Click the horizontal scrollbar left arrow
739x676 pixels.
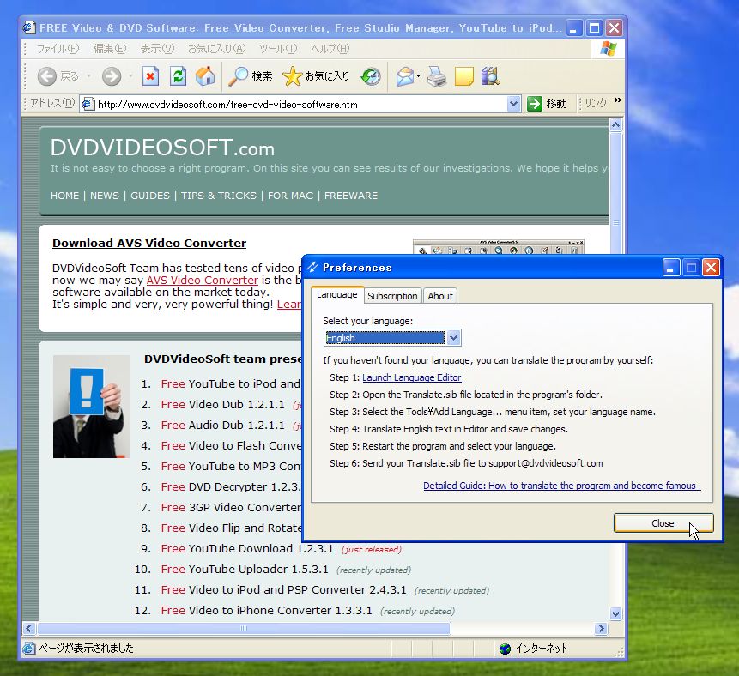pyautogui.click(x=29, y=629)
